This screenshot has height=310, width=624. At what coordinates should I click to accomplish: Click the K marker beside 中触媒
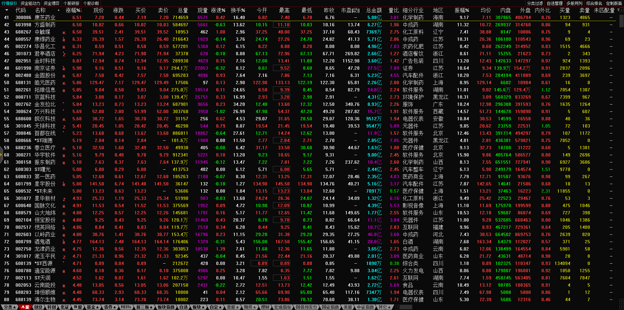64,33
